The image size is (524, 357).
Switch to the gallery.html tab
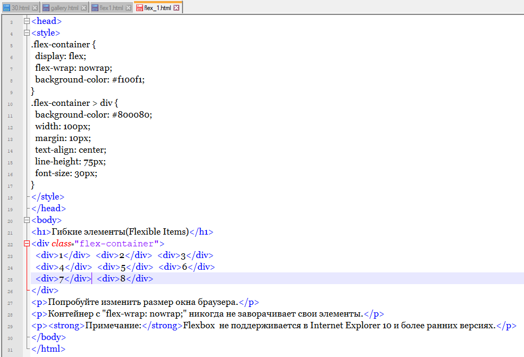[64, 8]
